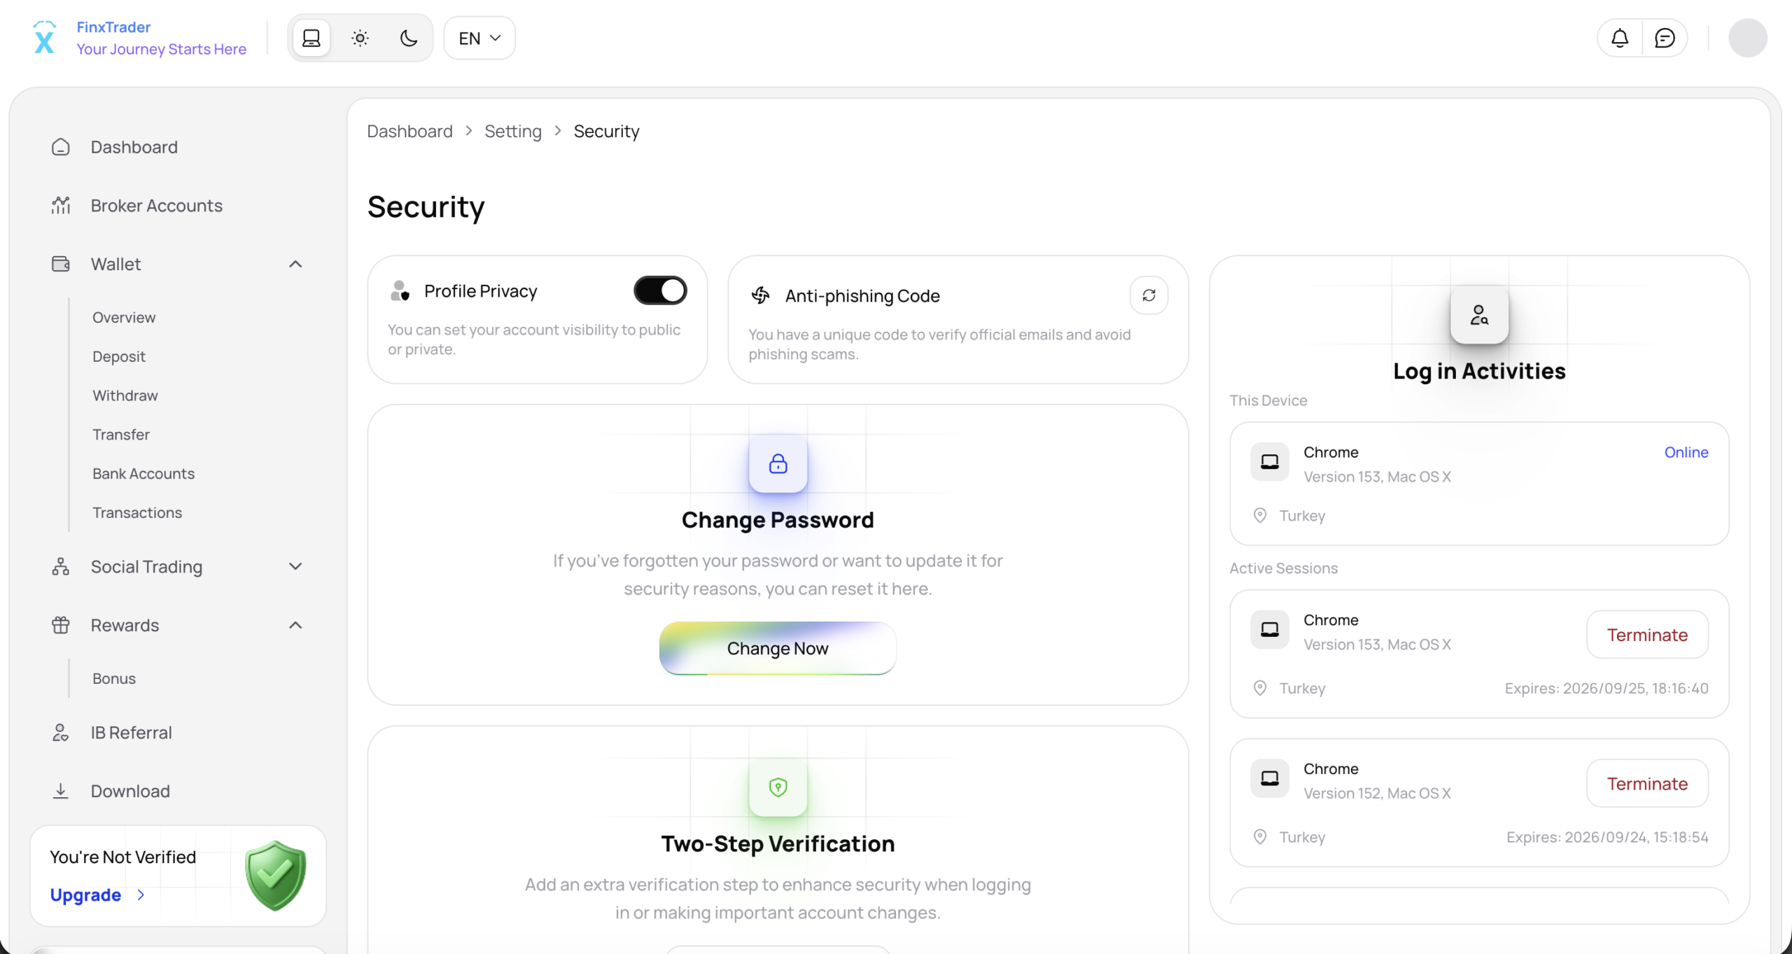Toggle the Profile Privacy switch
The width and height of the screenshot is (1792, 954).
coord(660,290)
